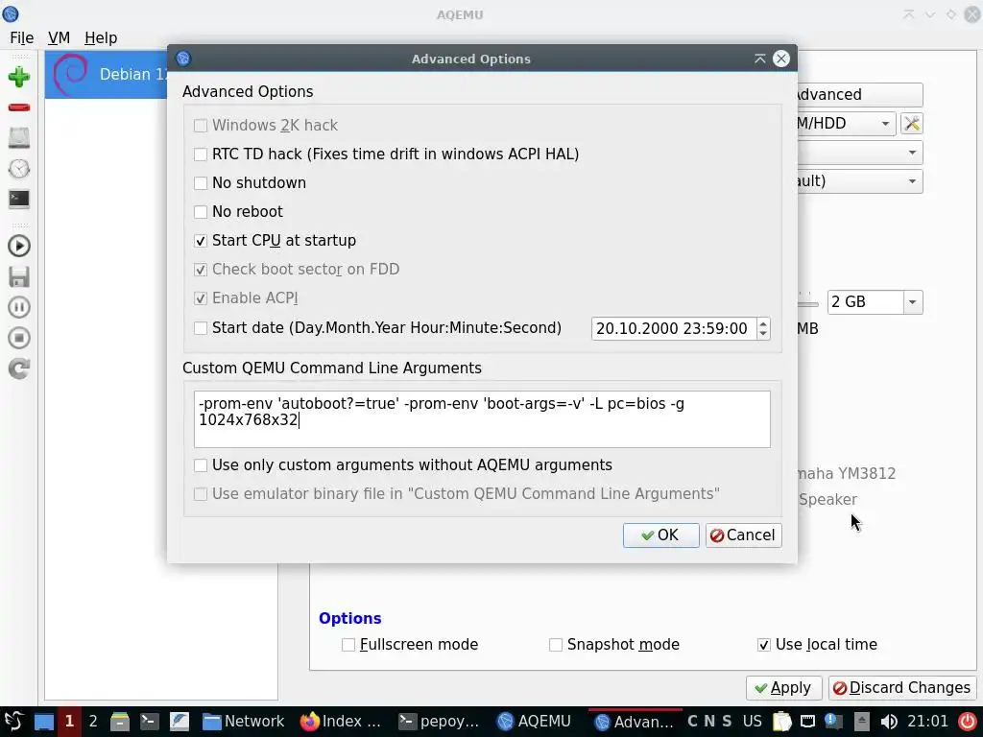Image resolution: width=983 pixels, height=737 pixels.
Task: Click the Advanced button behind dialog
Action: pyautogui.click(x=859, y=95)
